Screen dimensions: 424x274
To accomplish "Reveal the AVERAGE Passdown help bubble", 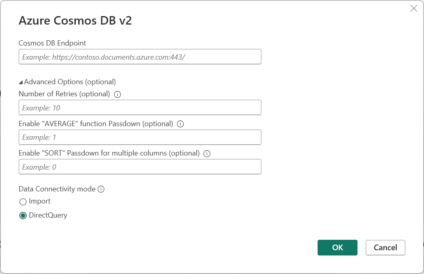I will [180, 124].
